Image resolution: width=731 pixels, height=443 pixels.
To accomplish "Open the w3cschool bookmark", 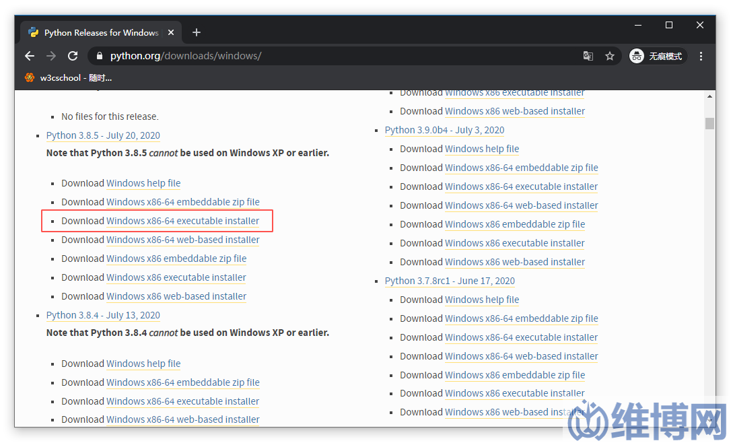I will point(68,78).
